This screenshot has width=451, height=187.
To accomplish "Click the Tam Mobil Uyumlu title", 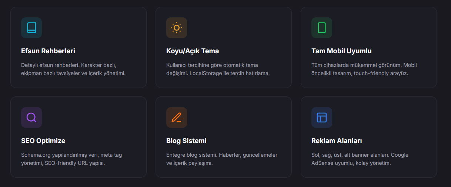I will tap(341, 51).
